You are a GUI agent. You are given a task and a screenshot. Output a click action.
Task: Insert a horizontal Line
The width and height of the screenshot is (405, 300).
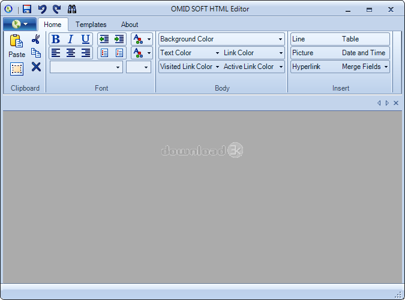299,39
